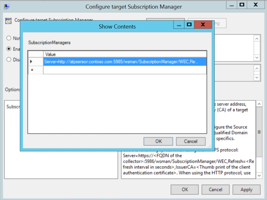Screen dimensions: 267x200
Task: Select the row header with arrow indicator
Action: point(36,61)
